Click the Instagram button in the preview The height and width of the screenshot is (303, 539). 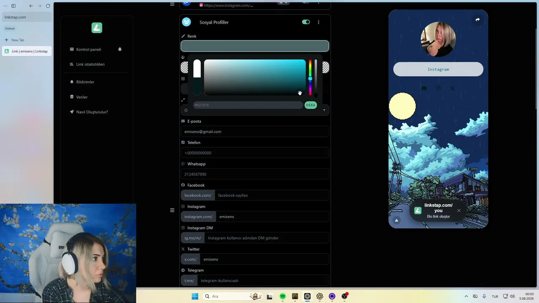pos(438,69)
